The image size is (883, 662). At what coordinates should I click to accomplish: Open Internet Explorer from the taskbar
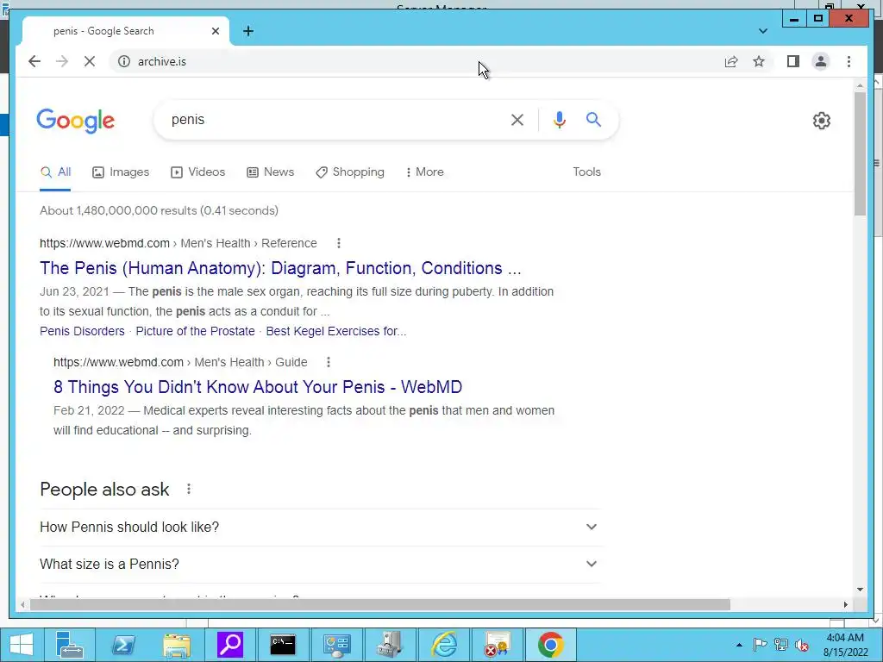pos(444,645)
